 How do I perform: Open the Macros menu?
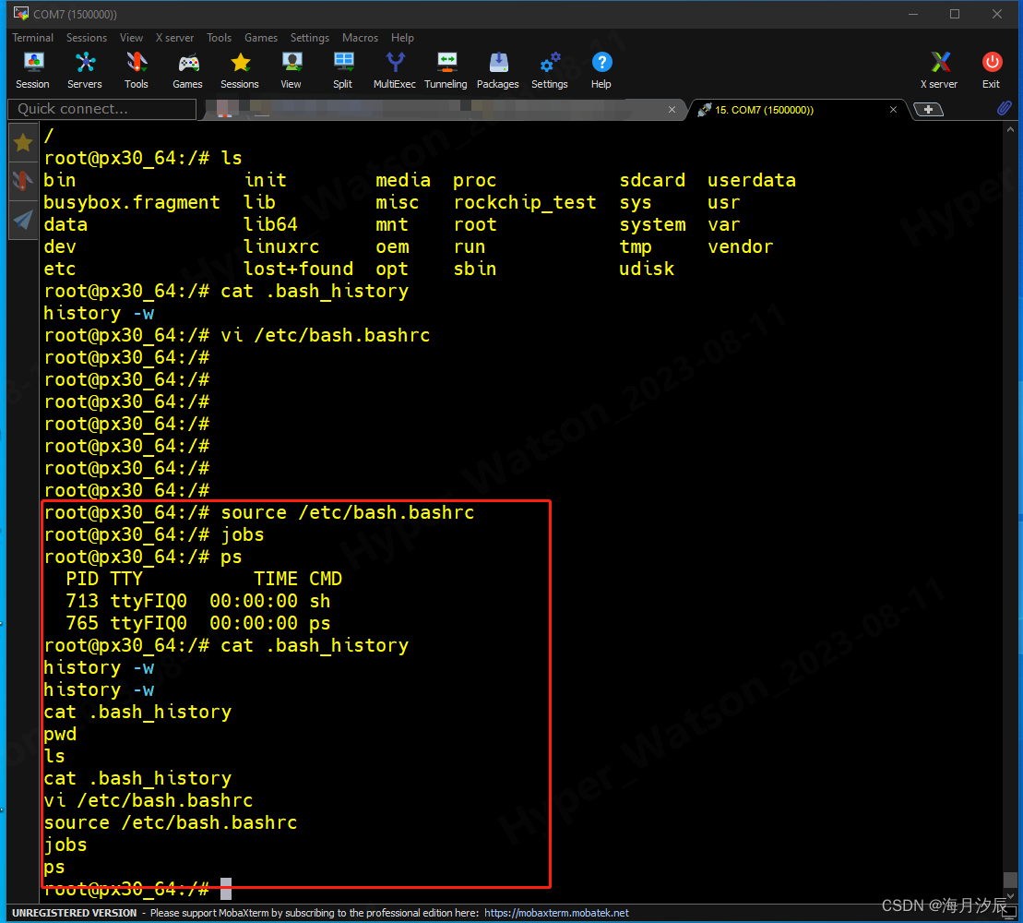(360, 38)
